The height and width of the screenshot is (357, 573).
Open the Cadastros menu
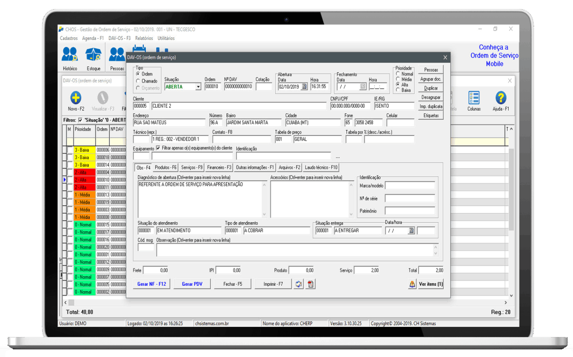click(69, 38)
